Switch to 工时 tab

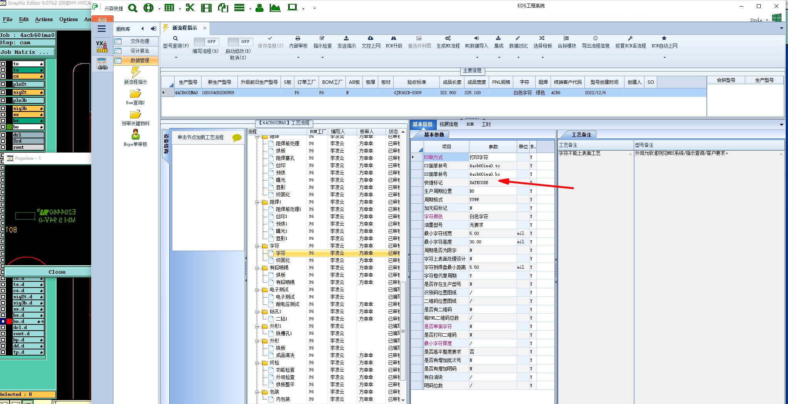tap(486, 124)
